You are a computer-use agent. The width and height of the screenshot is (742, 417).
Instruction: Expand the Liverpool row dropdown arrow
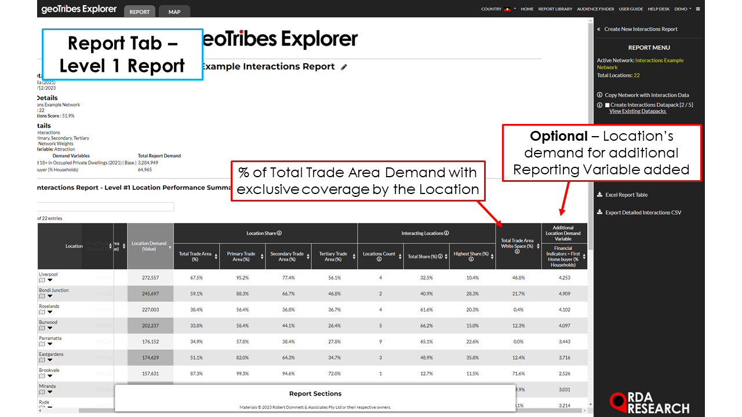[x=50, y=280]
